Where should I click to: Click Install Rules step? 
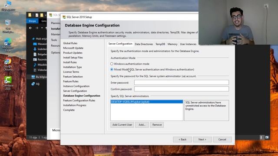pos(70,62)
